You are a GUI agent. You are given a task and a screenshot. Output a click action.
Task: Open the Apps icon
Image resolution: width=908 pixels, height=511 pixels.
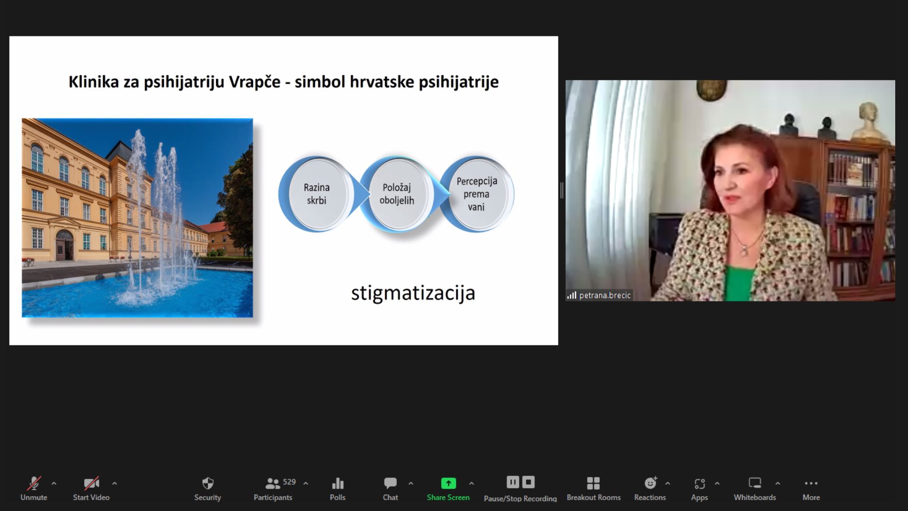[699, 483]
